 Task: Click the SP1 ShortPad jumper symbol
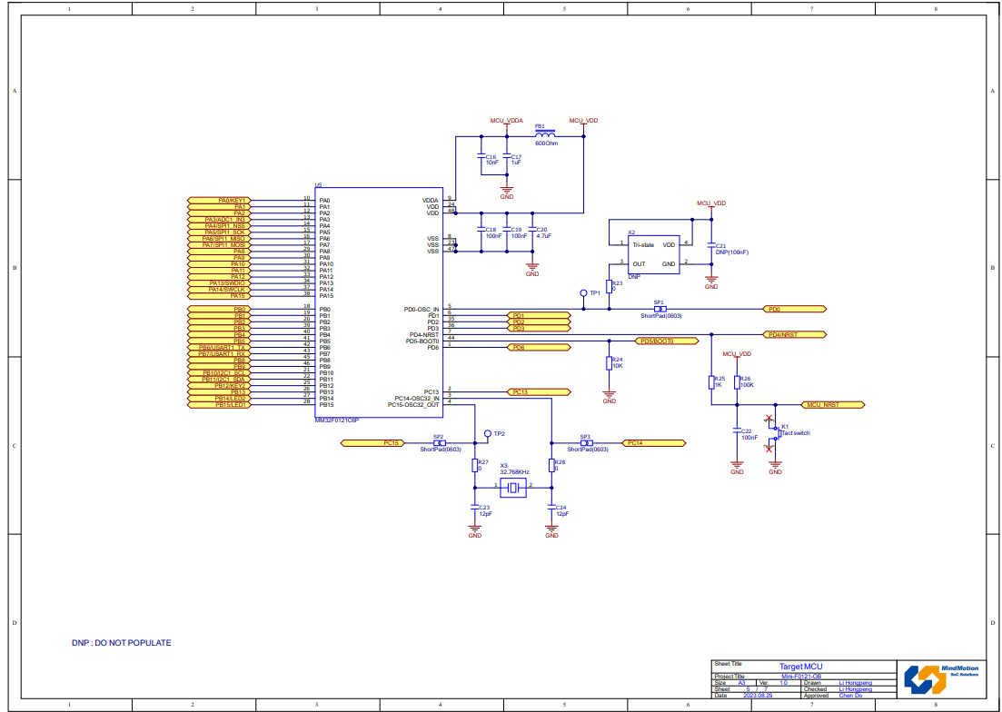click(660, 309)
